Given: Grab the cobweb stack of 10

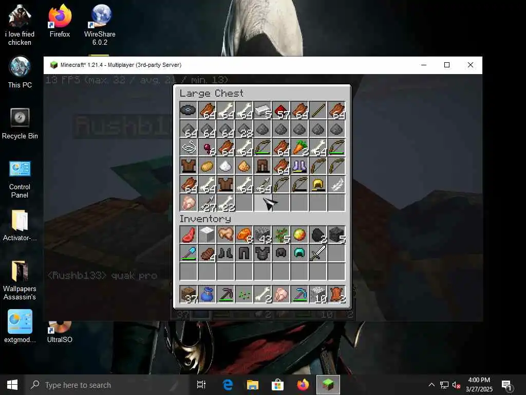Looking at the screenshot, I should tap(317, 295).
